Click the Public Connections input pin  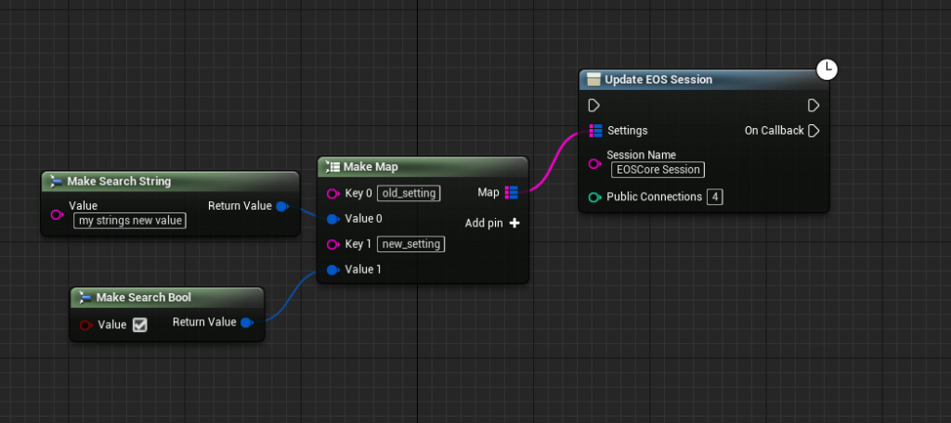[594, 197]
